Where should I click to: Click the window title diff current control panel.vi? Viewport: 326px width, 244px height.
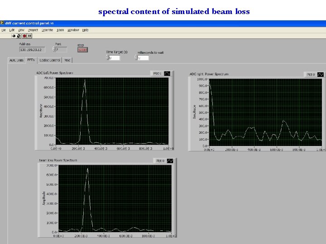tap(29, 23)
